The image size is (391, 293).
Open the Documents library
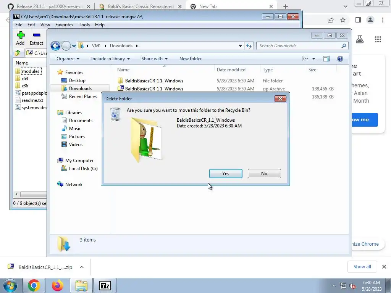coord(81,120)
